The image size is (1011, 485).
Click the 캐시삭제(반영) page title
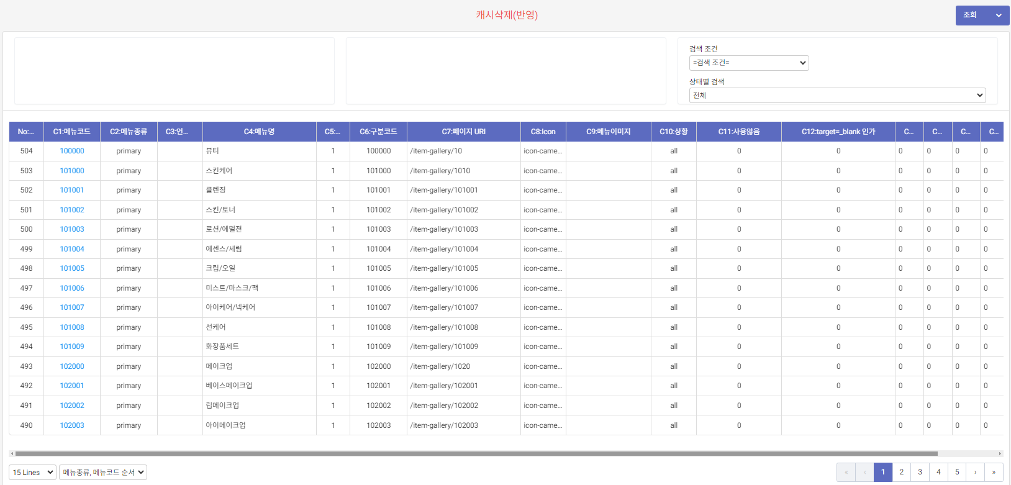[507, 15]
